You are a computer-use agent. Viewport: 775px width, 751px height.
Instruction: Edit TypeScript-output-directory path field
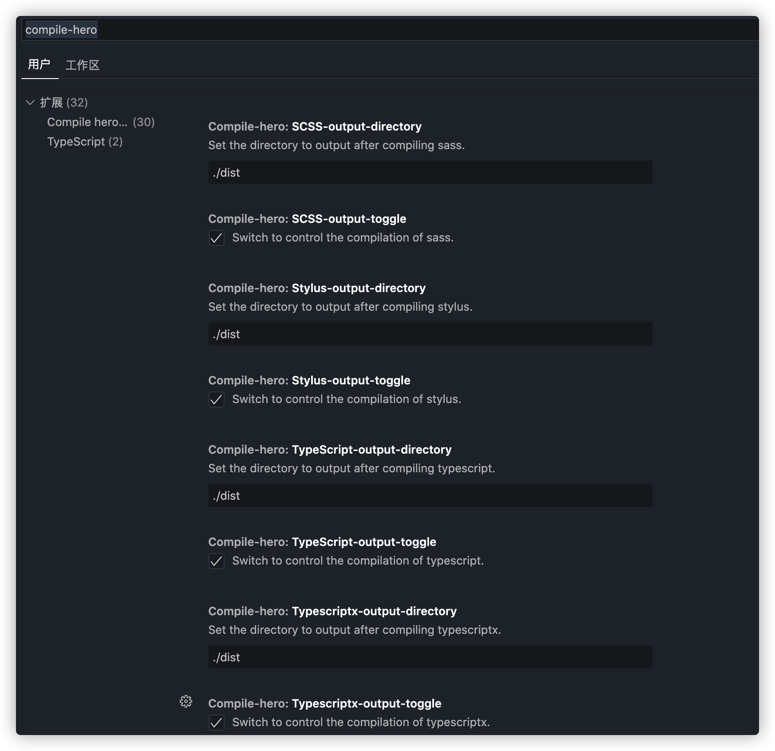[430, 495]
